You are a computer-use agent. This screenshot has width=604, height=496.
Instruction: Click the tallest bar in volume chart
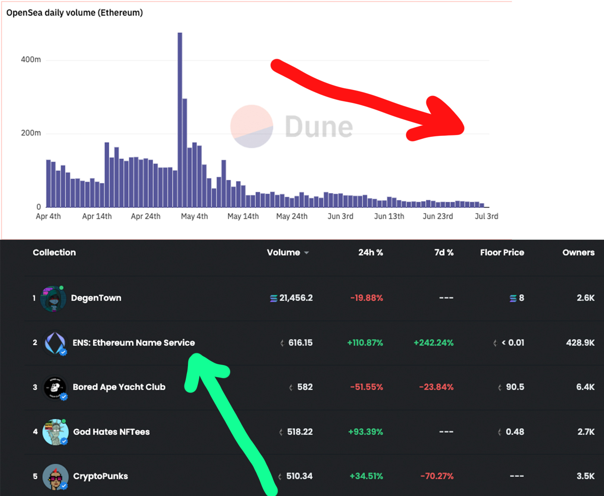[x=180, y=120]
